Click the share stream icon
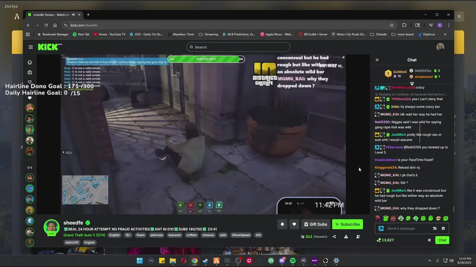This screenshot has height=267, width=476. coord(334,237)
